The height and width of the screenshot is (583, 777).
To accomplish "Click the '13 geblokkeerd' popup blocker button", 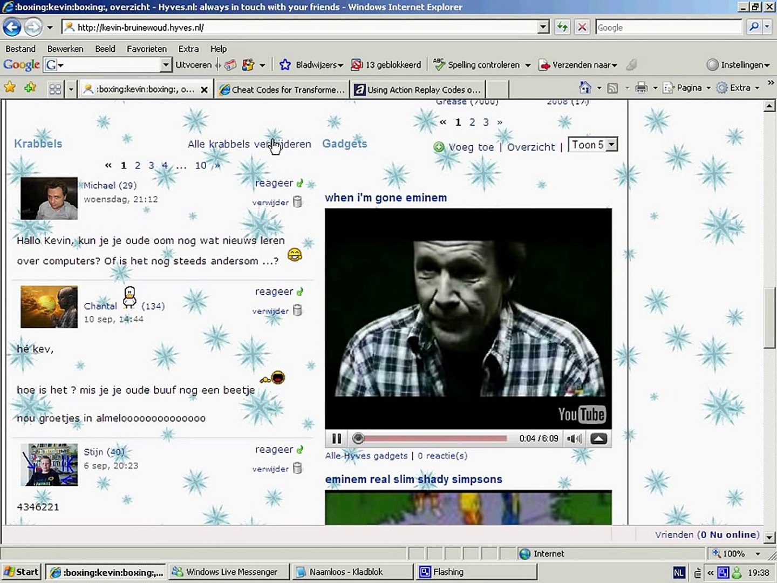I will [386, 65].
